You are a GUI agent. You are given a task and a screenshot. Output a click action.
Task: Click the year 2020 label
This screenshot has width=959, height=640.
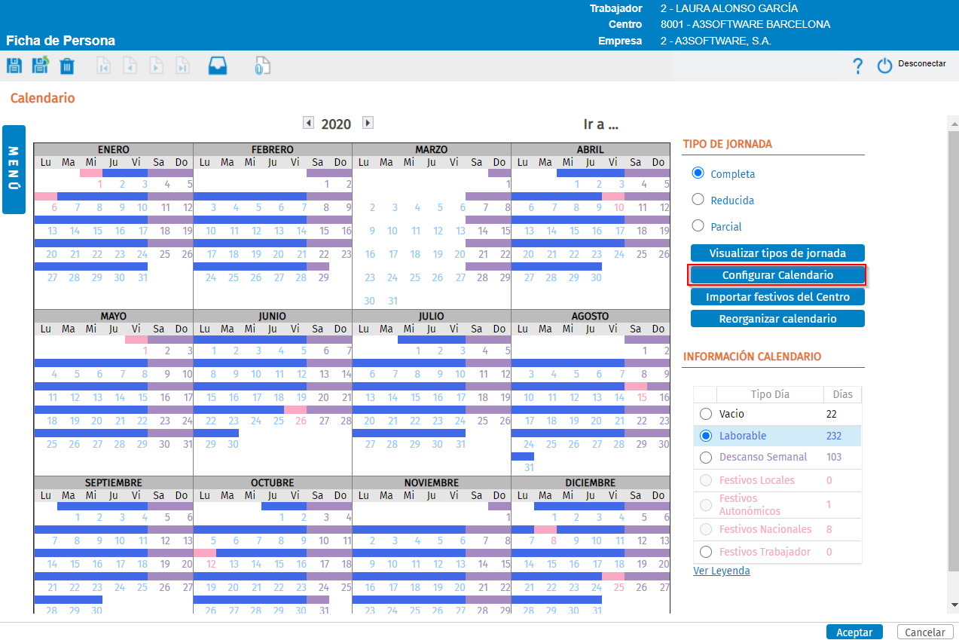[336, 124]
